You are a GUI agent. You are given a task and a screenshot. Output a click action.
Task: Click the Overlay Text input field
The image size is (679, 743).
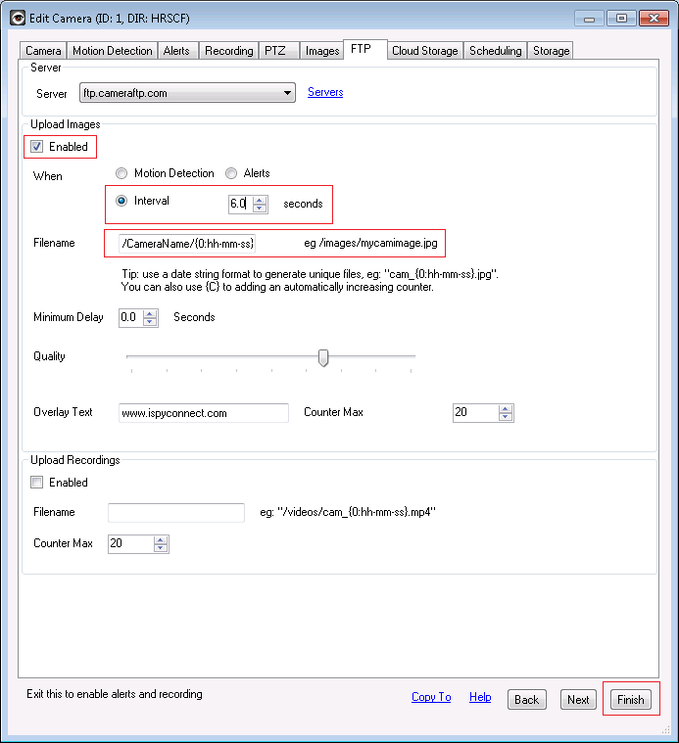204,413
